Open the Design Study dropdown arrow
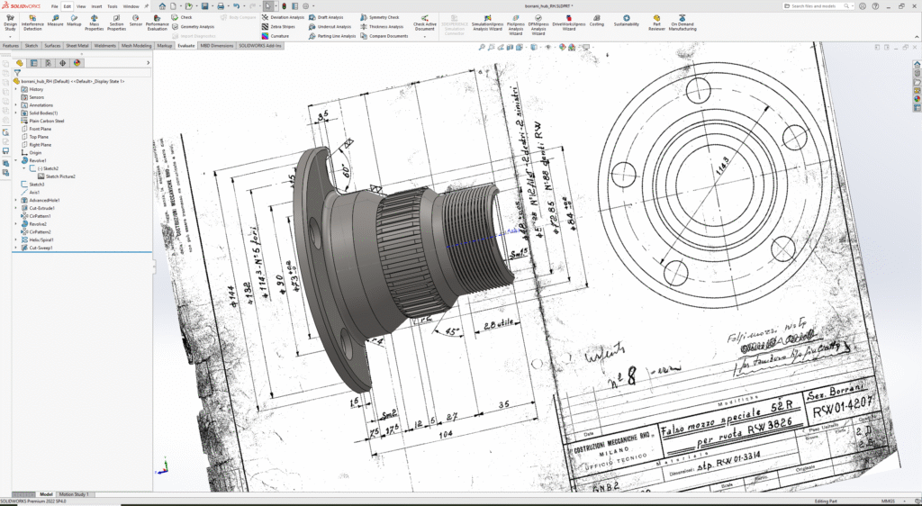This screenshot has height=506, width=922. coord(10,36)
